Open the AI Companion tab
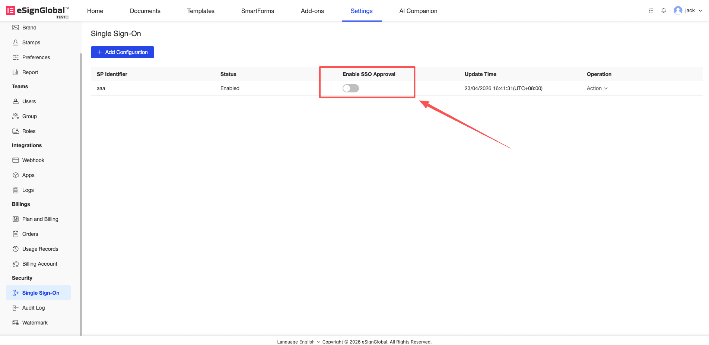The image size is (709, 345). coord(418,11)
